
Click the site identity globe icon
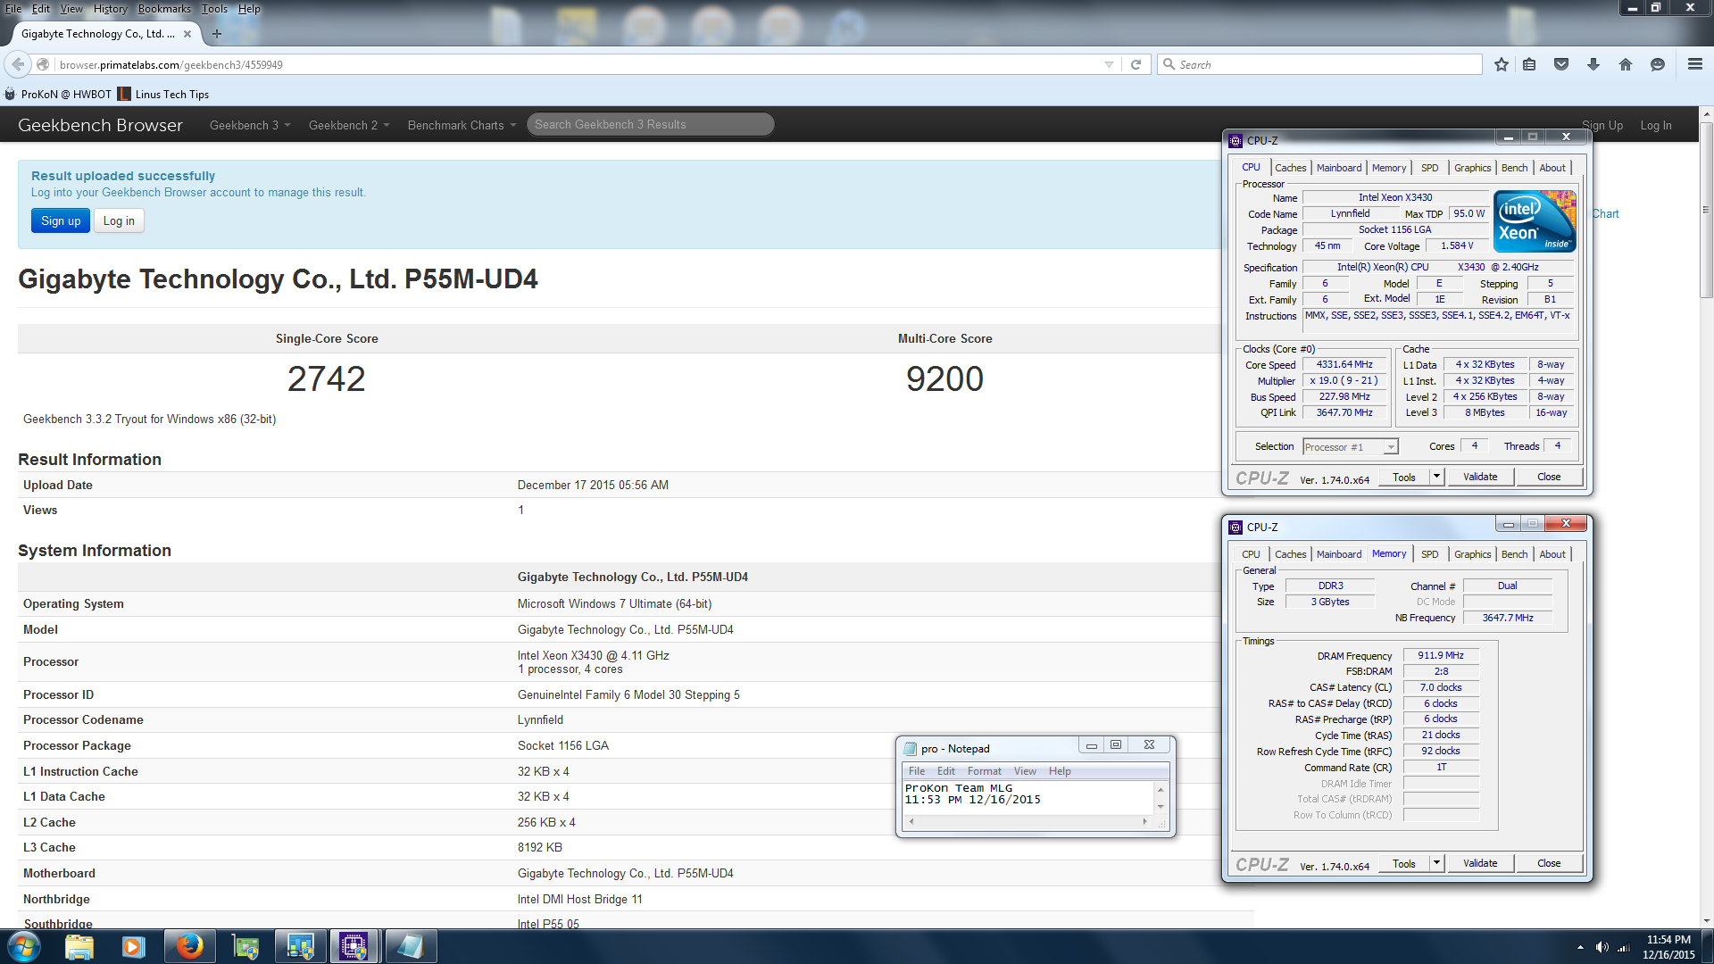[43, 64]
